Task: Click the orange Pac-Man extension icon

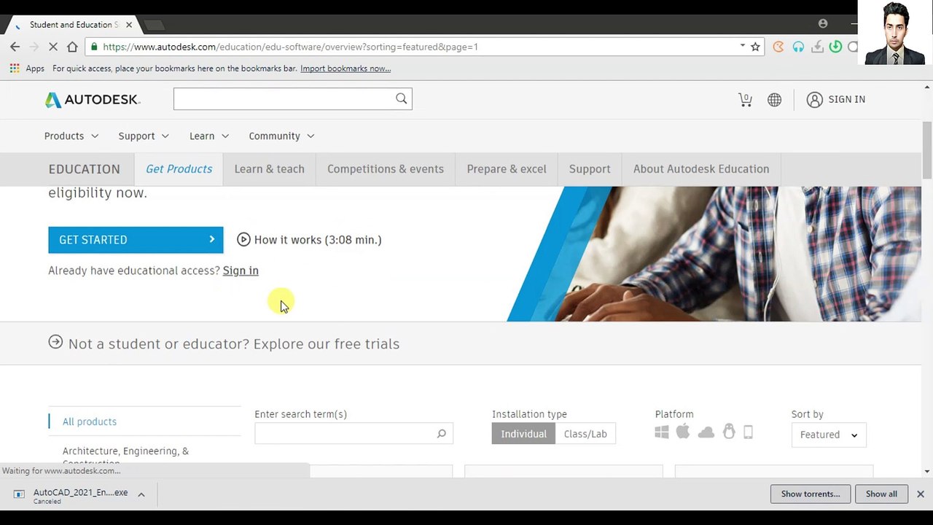Action: click(778, 47)
